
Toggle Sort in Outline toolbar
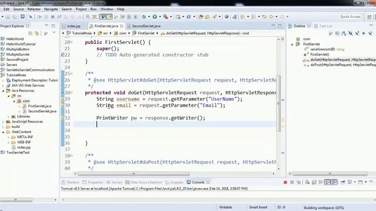[344, 33]
